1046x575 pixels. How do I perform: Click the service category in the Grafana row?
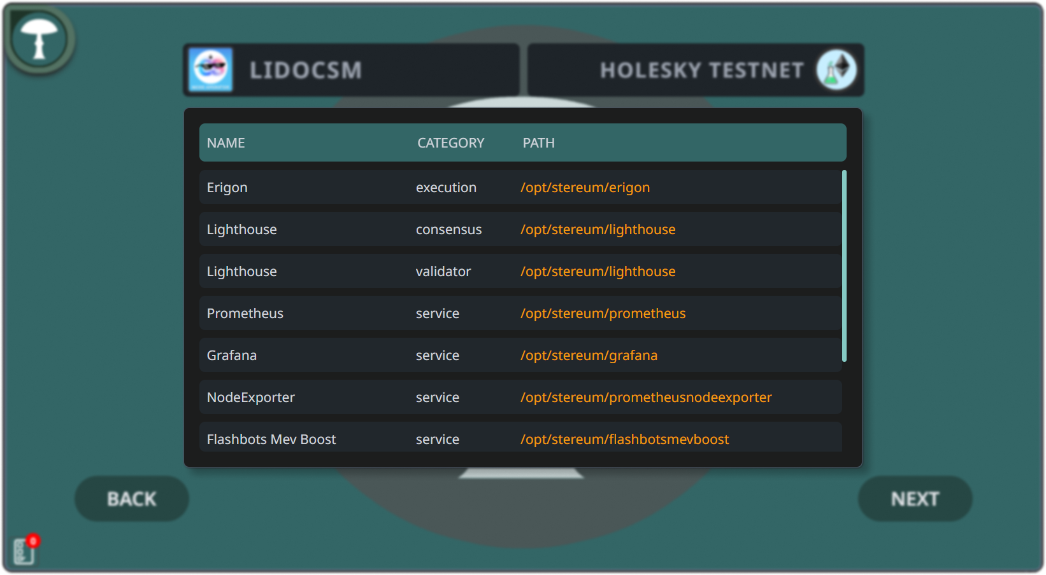click(438, 356)
